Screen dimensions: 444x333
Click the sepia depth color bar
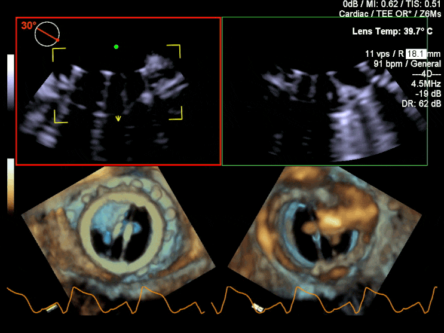pos(11,185)
